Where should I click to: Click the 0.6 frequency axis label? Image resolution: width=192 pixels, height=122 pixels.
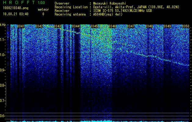pos(2,116)
